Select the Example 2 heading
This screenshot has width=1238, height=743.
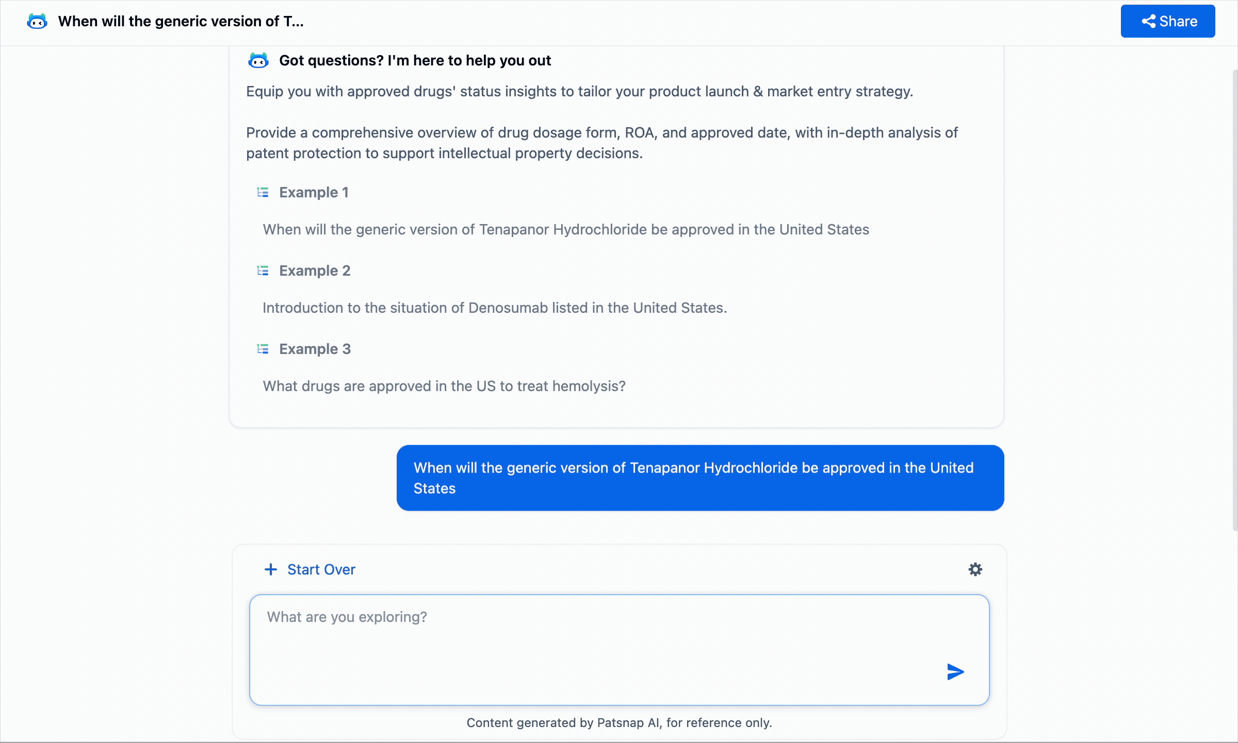pos(315,271)
